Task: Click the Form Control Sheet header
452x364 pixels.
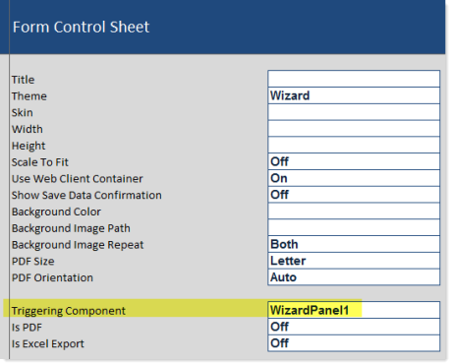Action: [81, 27]
